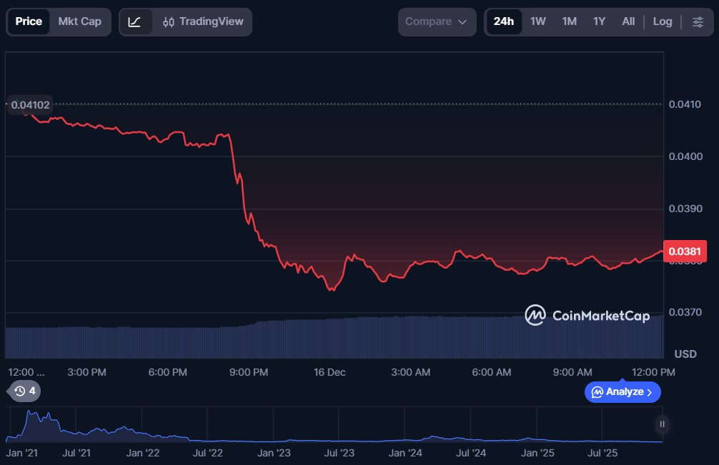Screen dimensions: 719x465
Task: Click Jan '23 on the overview timeline
Action: 273,453
